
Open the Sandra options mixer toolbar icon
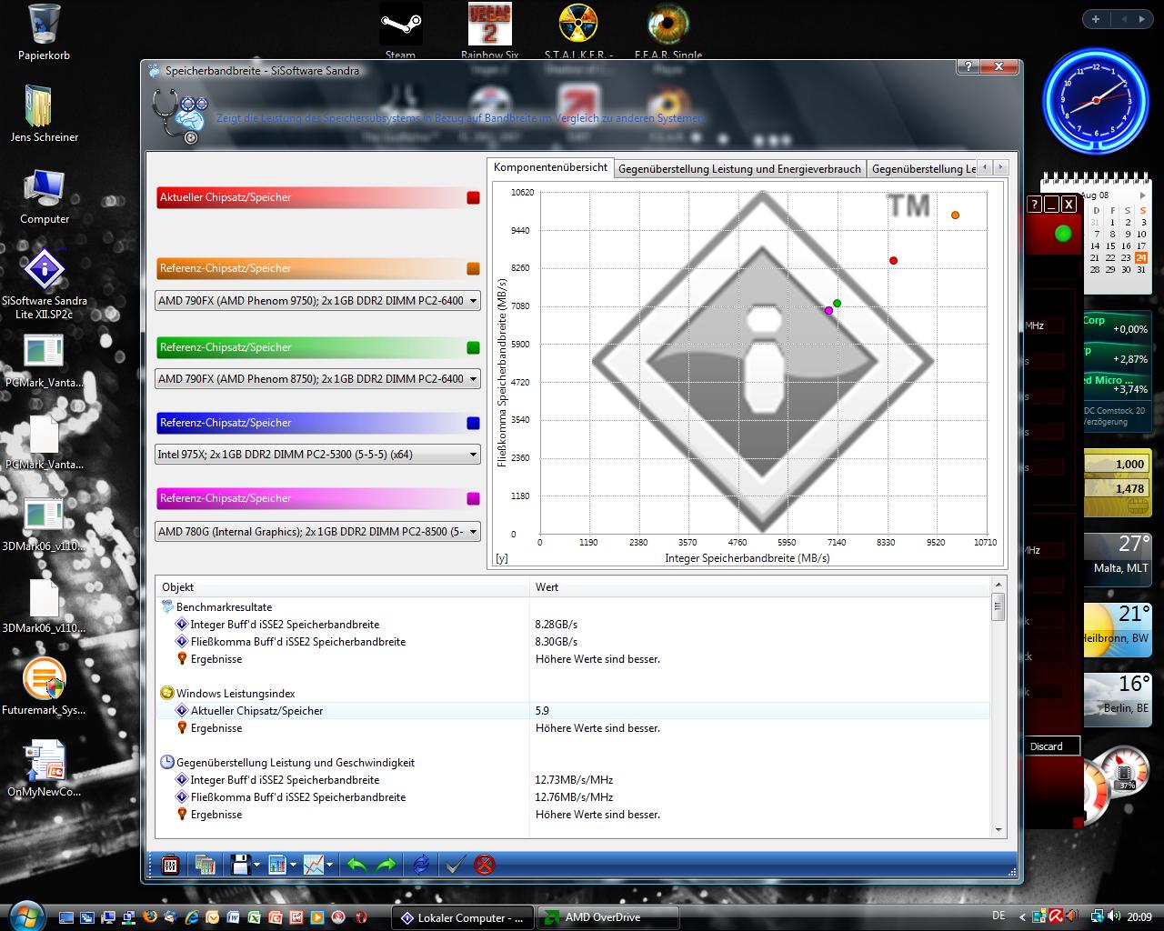pyautogui.click(x=170, y=865)
